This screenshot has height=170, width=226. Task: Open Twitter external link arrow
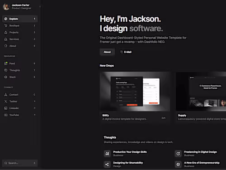pyautogui.click(x=34, y=101)
